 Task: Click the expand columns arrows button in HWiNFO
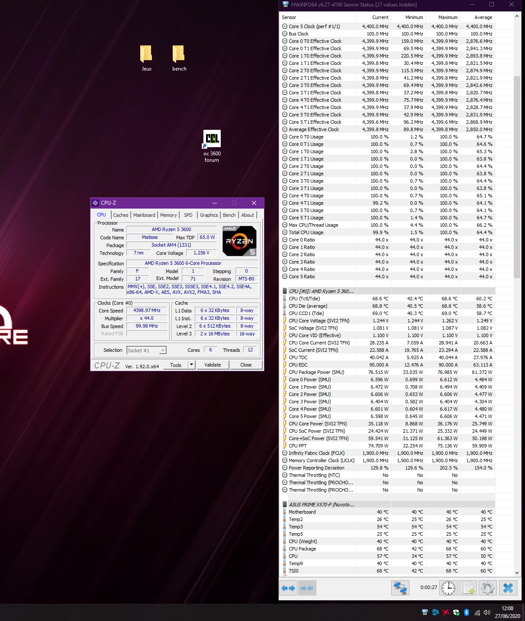coord(288,588)
